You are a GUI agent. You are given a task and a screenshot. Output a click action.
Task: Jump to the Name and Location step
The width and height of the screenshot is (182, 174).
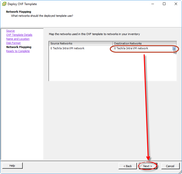(x=18, y=39)
